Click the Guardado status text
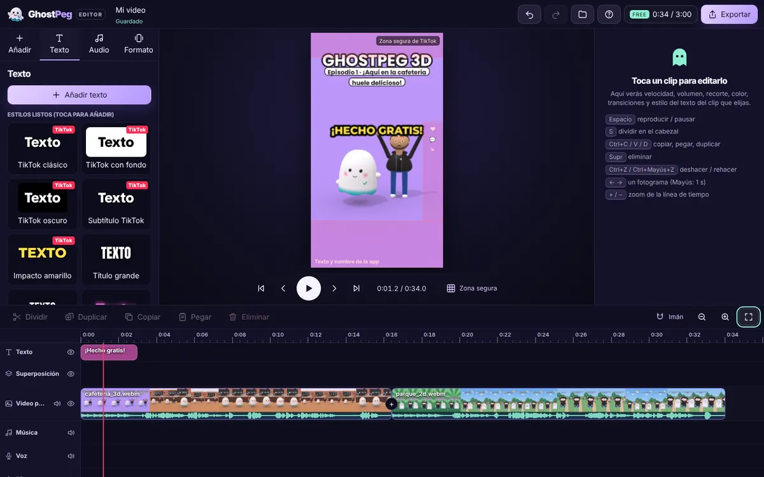This screenshot has height=477, width=764. tap(129, 21)
